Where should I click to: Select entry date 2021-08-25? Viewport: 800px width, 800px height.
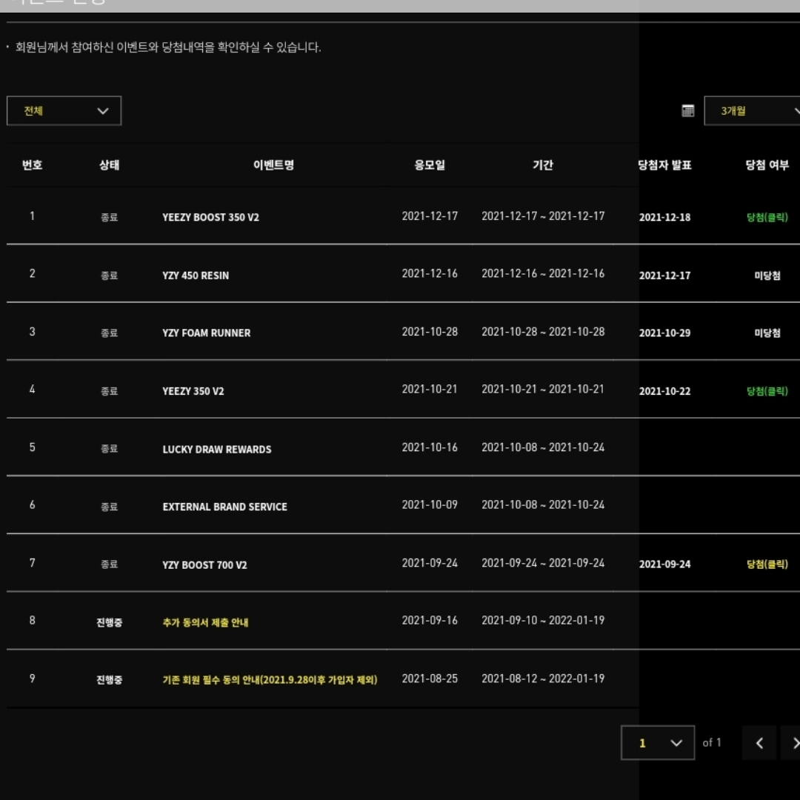pyautogui.click(x=430, y=679)
